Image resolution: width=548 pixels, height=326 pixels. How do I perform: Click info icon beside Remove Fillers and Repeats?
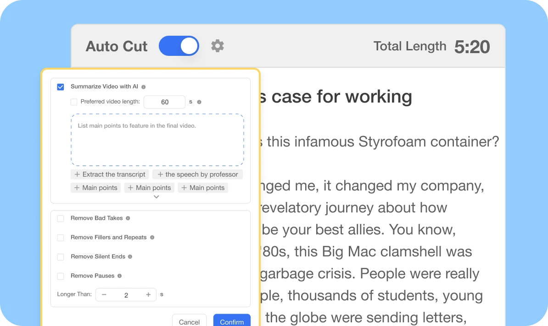[152, 238]
